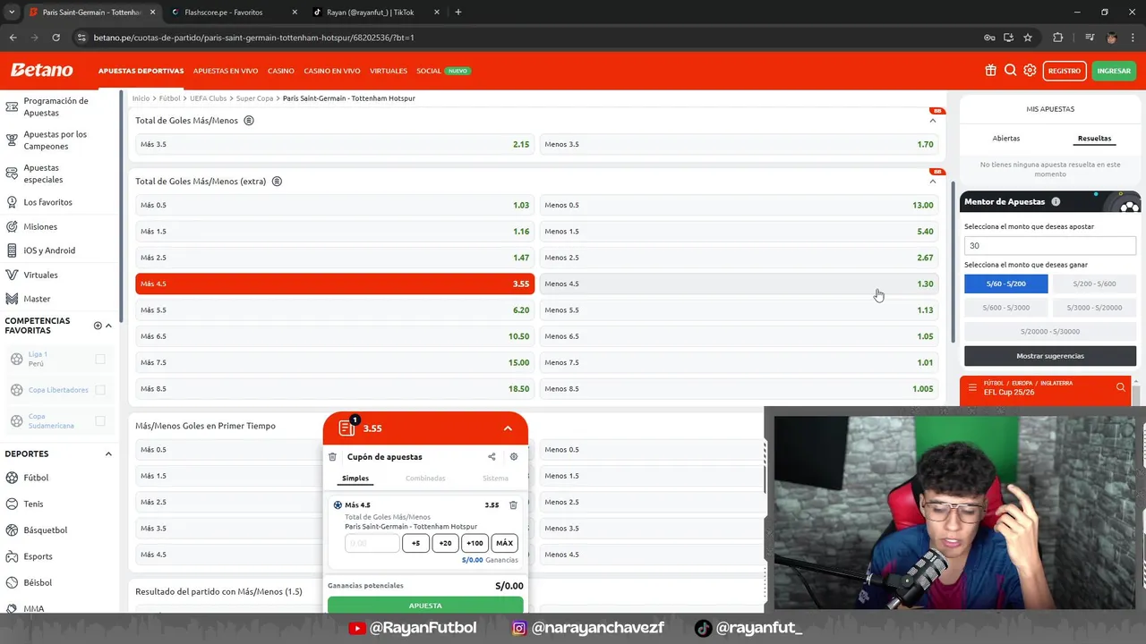Switch to Apuestas en Vivo
1146x644 pixels.
[x=226, y=71]
